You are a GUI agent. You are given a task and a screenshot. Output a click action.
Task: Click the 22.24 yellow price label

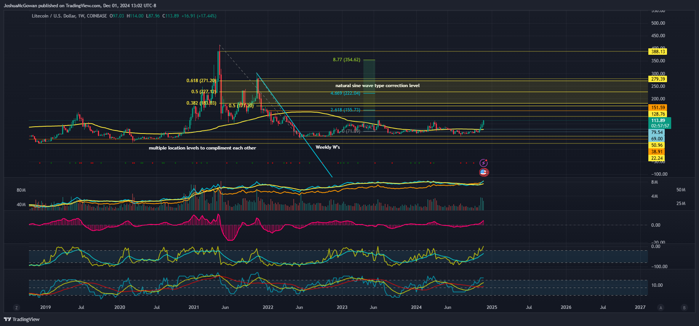point(657,158)
